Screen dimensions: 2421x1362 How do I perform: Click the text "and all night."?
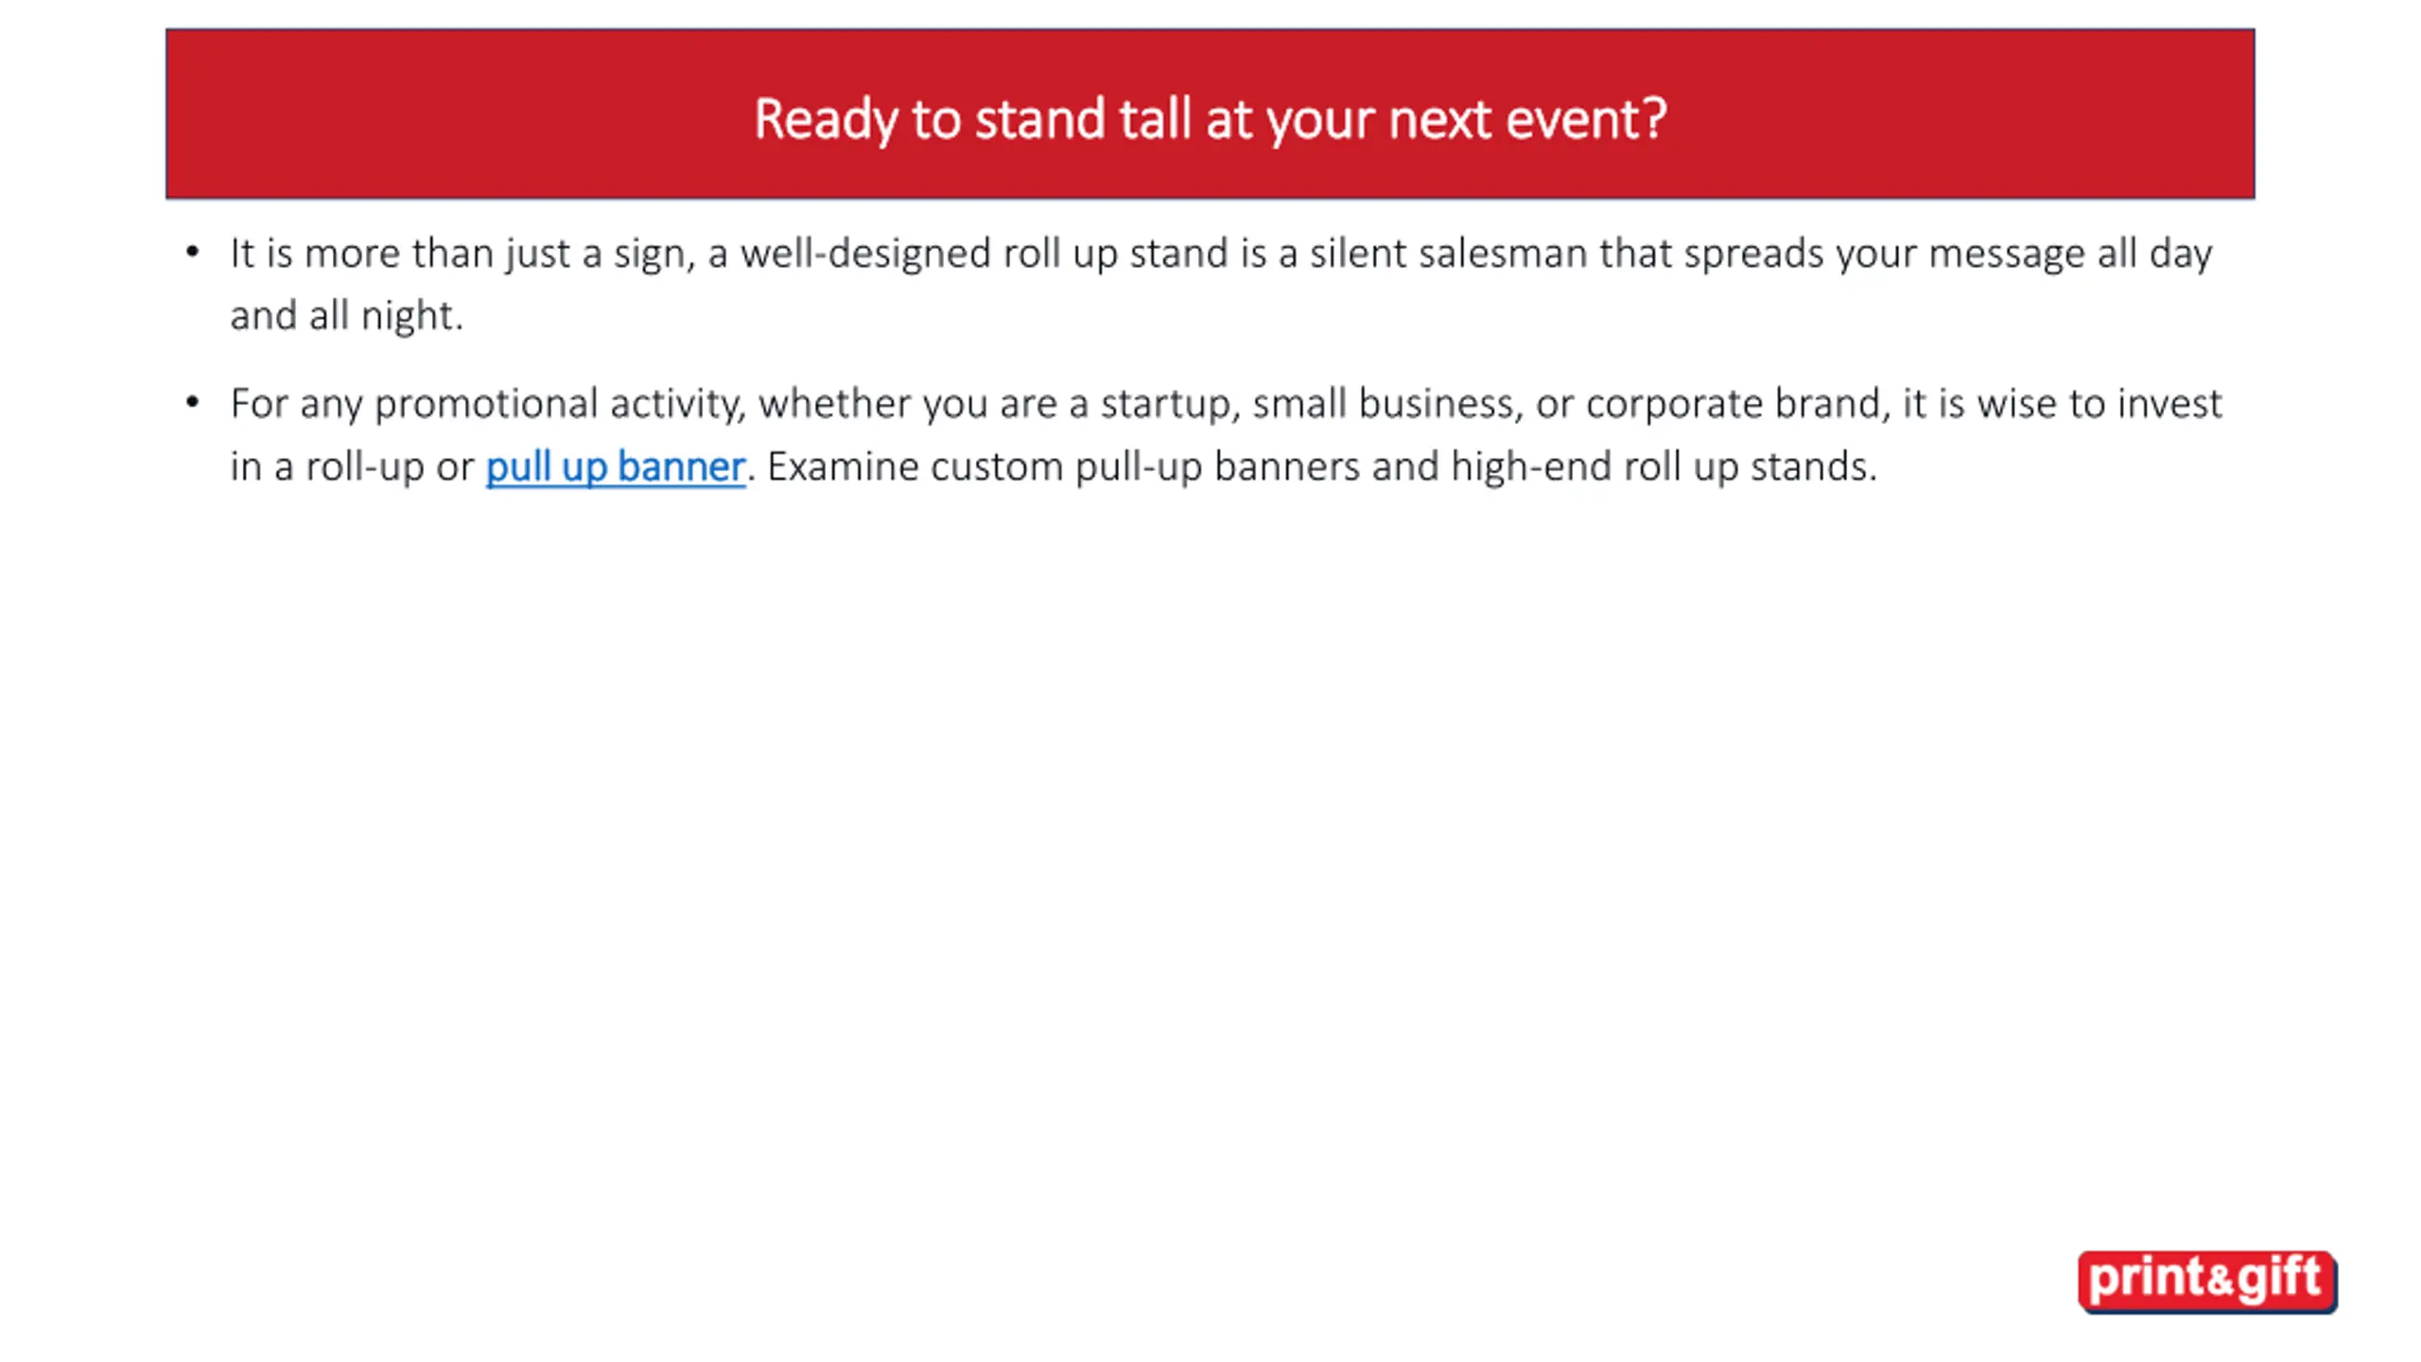(x=347, y=316)
